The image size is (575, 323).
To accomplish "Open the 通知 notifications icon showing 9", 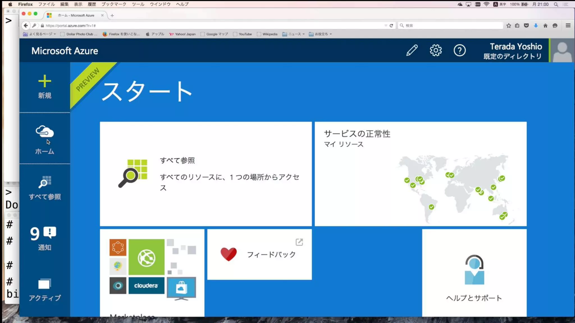I will click(44, 233).
